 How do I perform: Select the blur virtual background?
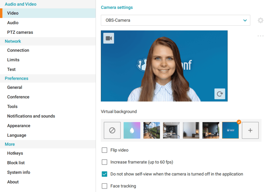(x=132, y=130)
